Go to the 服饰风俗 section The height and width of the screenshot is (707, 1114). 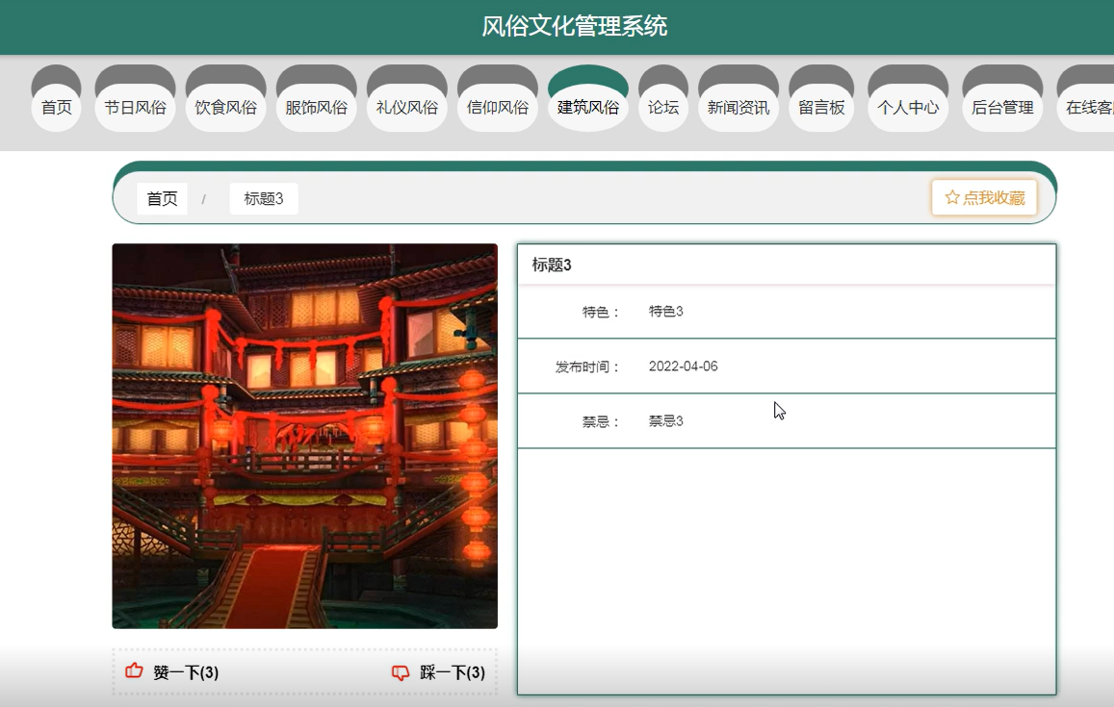click(316, 107)
